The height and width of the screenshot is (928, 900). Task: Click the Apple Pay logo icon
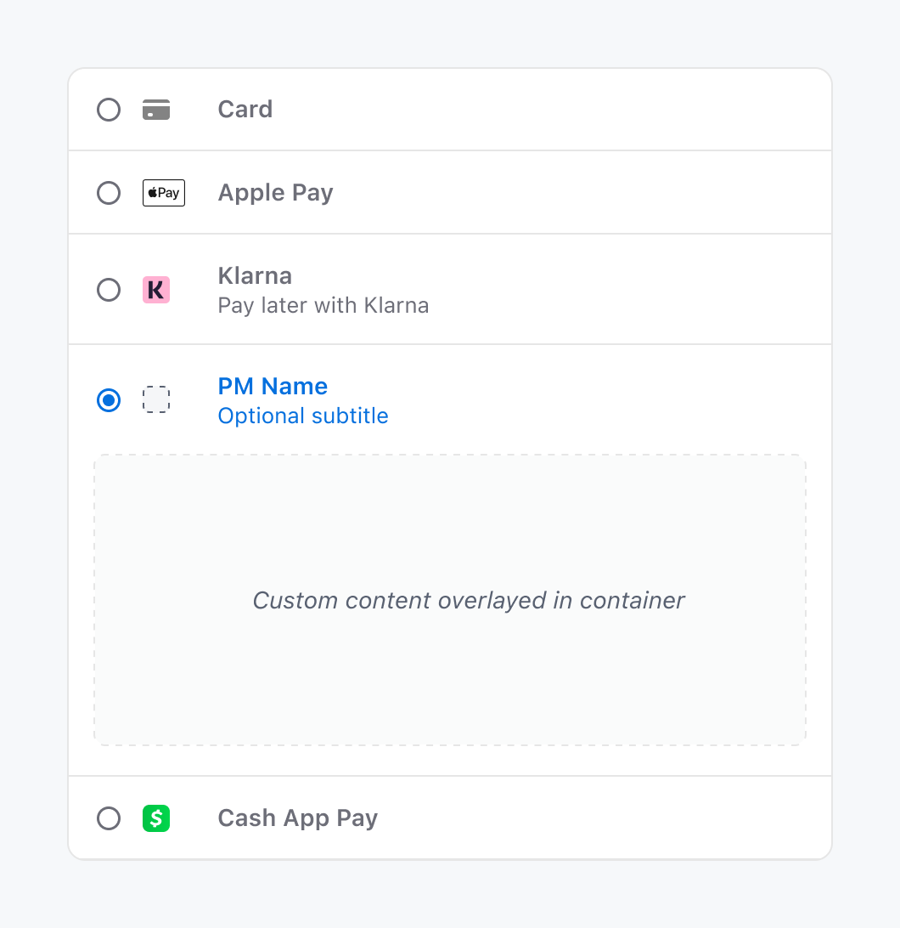(x=164, y=193)
